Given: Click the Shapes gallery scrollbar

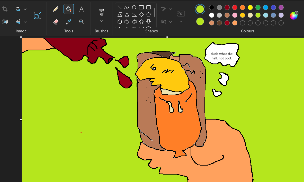Looking at the screenshot, I should click(x=155, y=12).
